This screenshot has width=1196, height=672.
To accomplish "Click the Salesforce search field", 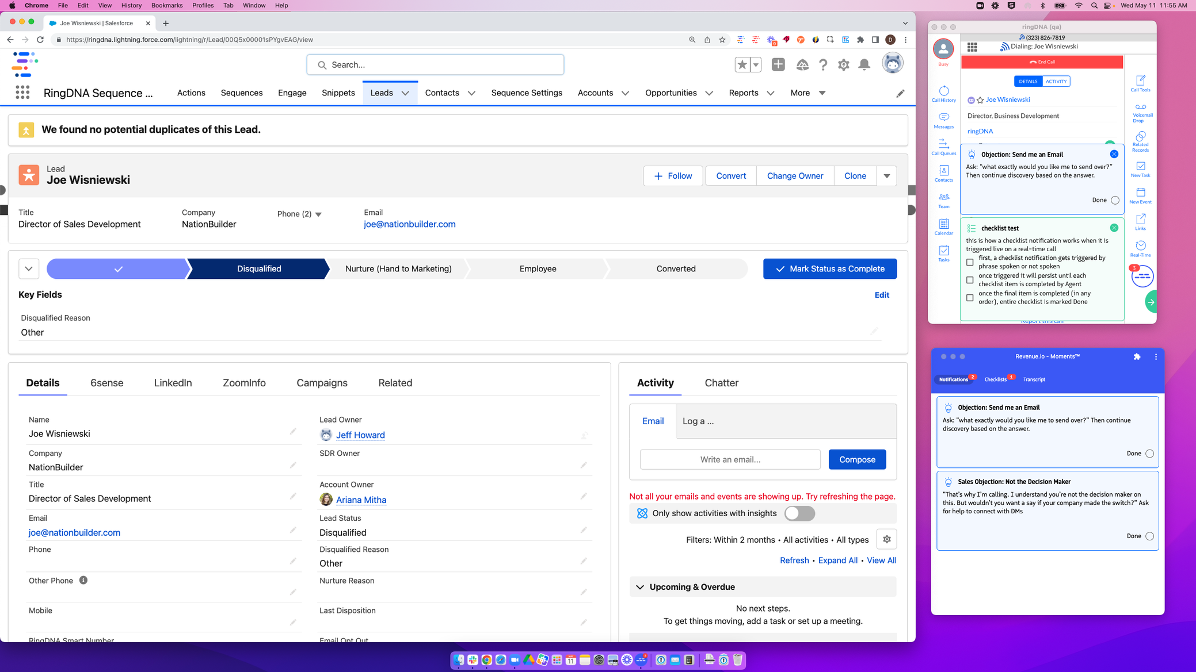I will (x=435, y=64).
